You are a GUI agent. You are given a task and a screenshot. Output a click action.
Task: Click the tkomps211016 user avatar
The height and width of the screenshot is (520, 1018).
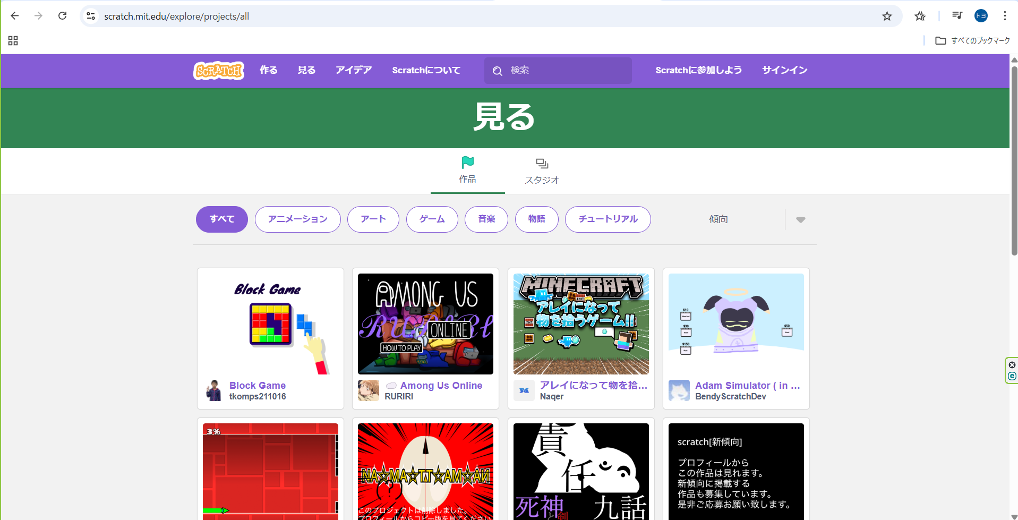pyautogui.click(x=213, y=390)
